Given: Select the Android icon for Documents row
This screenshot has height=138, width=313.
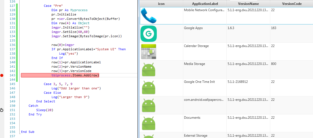Looking at the screenshot, I should [x=149, y=123].
